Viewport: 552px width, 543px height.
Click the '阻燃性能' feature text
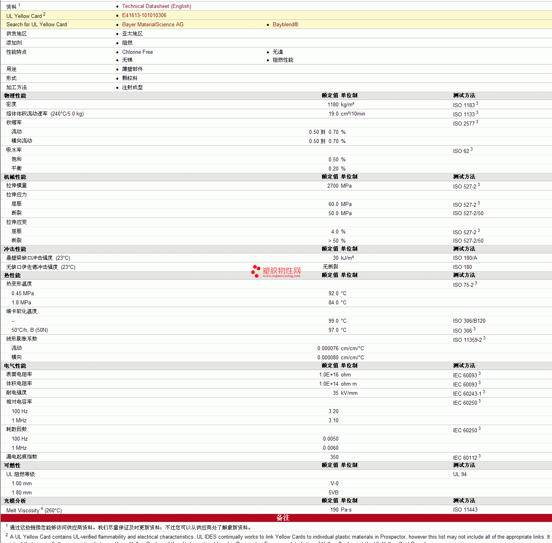(283, 60)
